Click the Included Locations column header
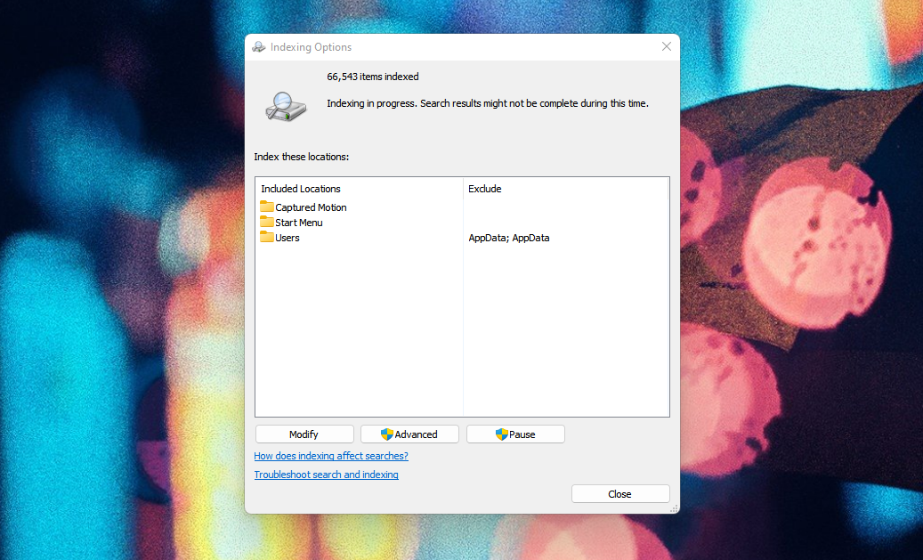The height and width of the screenshot is (560, 923). point(300,189)
